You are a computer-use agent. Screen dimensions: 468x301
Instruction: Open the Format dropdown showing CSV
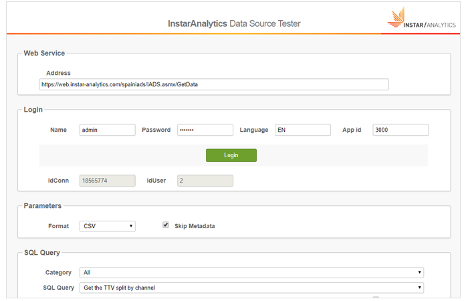(108, 226)
